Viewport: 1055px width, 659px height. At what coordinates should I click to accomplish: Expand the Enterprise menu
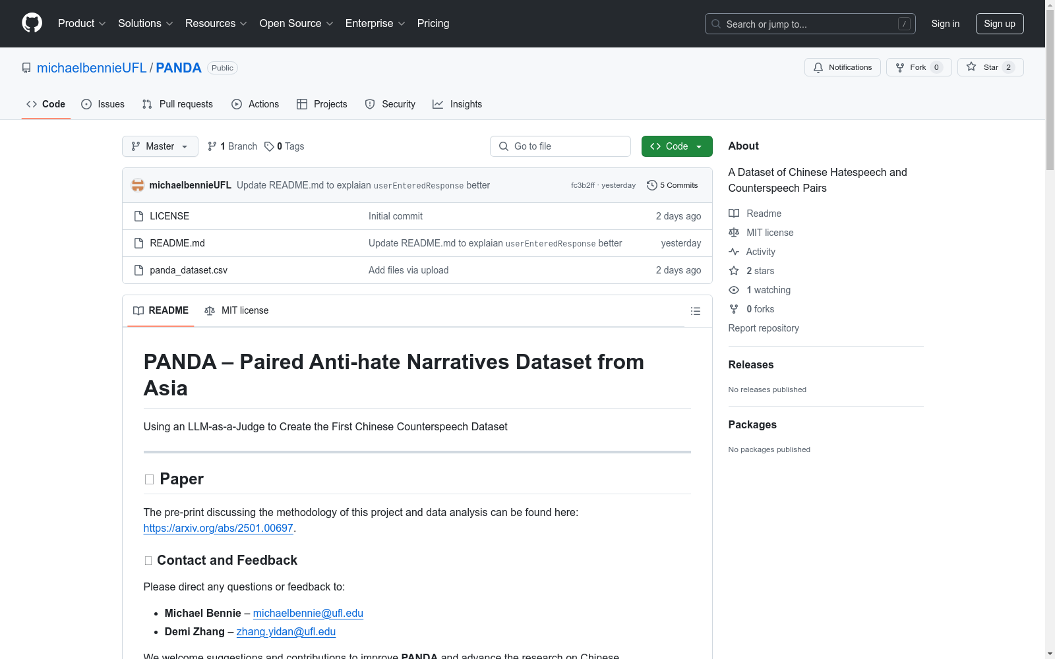click(375, 23)
